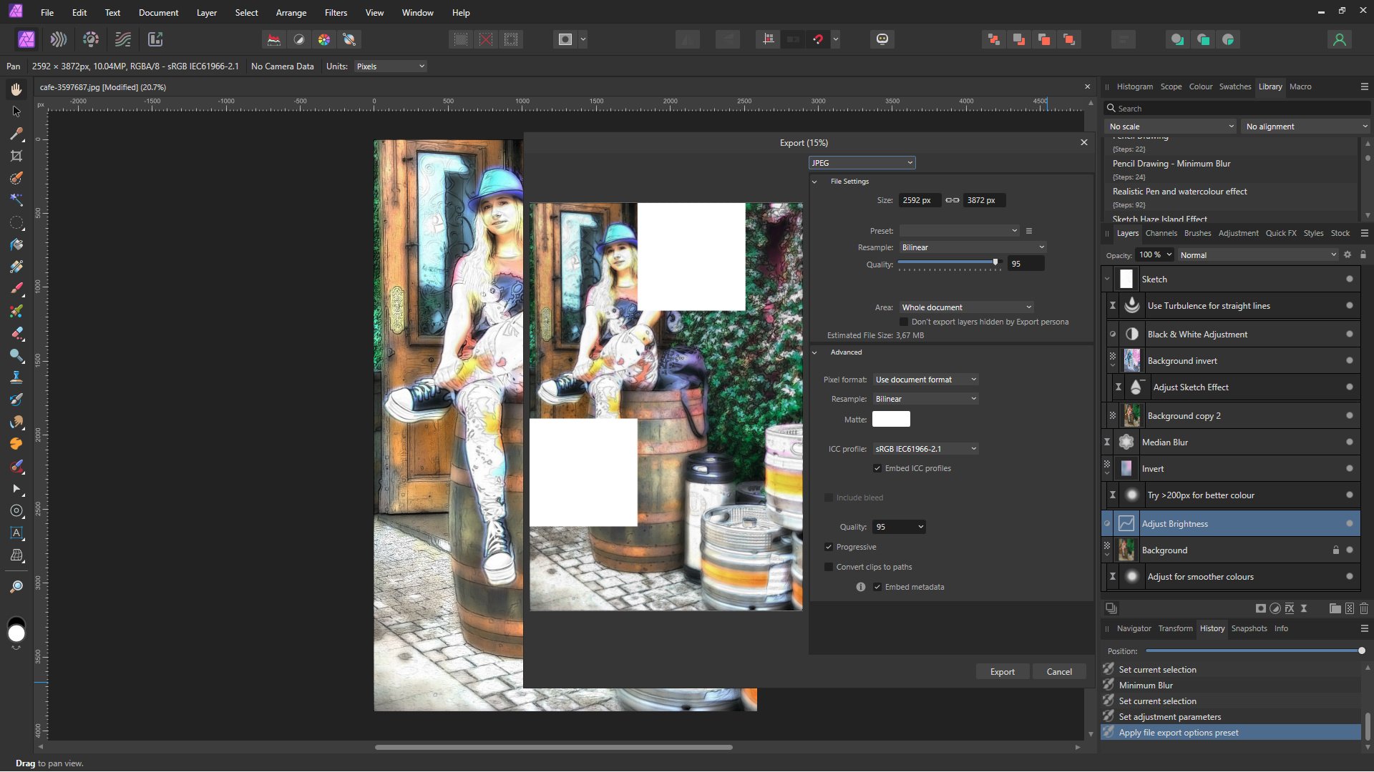
Task: Hide the Median Blur layer
Action: pyautogui.click(x=1350, y=442)
